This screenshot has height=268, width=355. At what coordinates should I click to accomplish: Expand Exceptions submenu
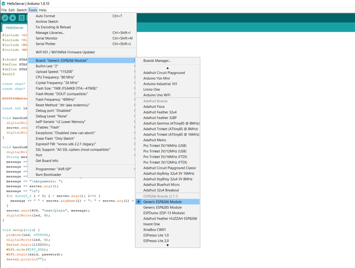pos(82,133)
